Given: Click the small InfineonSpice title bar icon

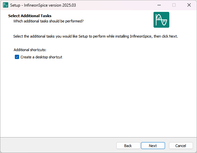Looking at the screenshot, I should [6, 5].
